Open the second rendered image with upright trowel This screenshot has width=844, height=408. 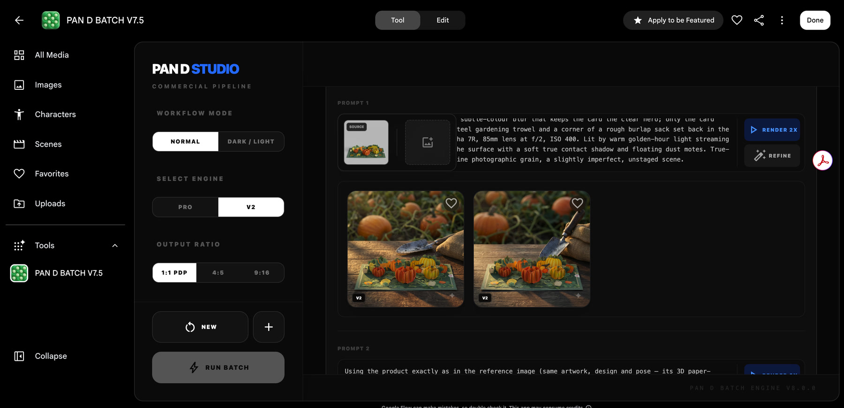coord(532,249)
